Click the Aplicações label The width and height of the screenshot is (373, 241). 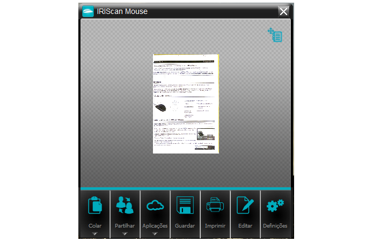pos(155,226)
